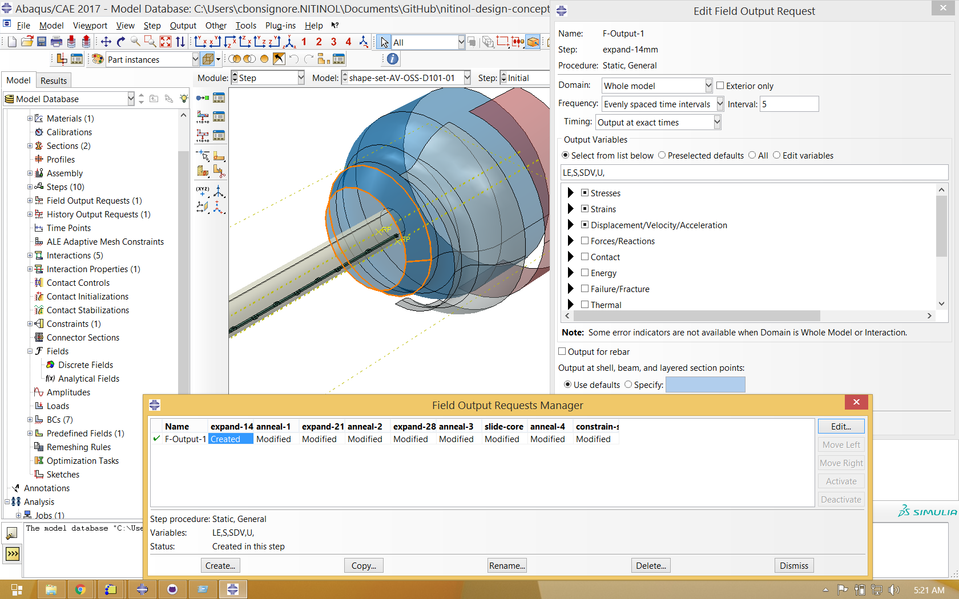The image size is (959, 599).
Task: Open the Viewport menu
Action: tap(90, 25)
